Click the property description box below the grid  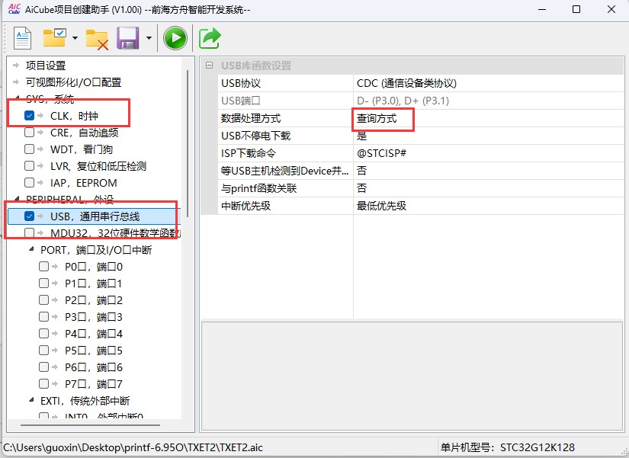(x=412, y=376)
